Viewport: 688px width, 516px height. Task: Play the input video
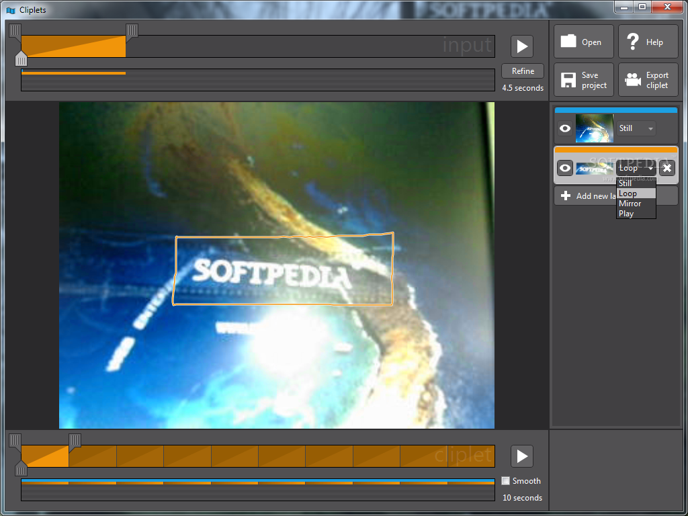click(x=521, y=46)
